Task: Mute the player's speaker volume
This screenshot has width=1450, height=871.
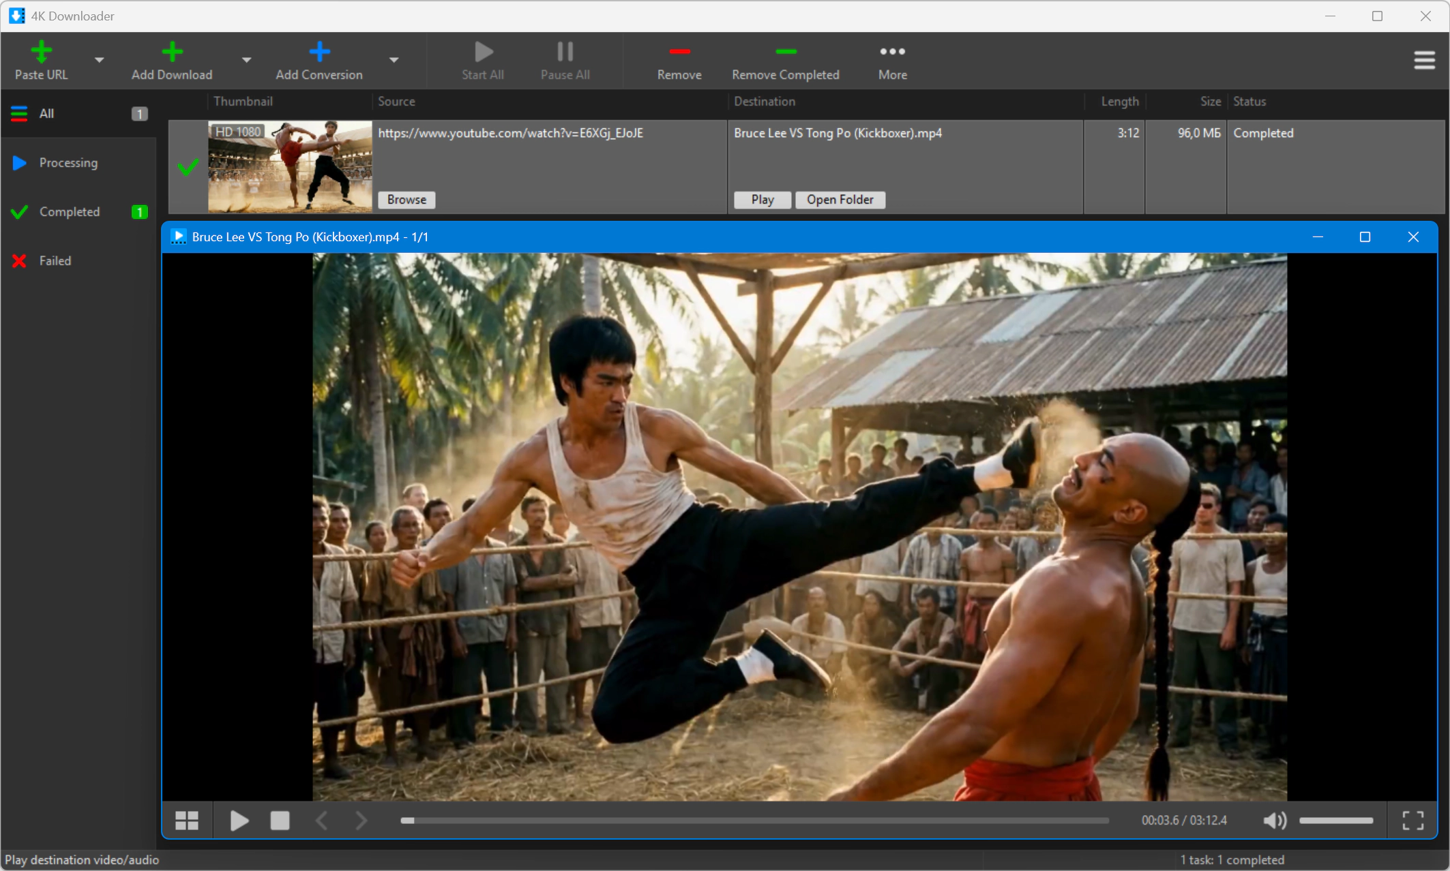Action: (x=1274, y=820)
